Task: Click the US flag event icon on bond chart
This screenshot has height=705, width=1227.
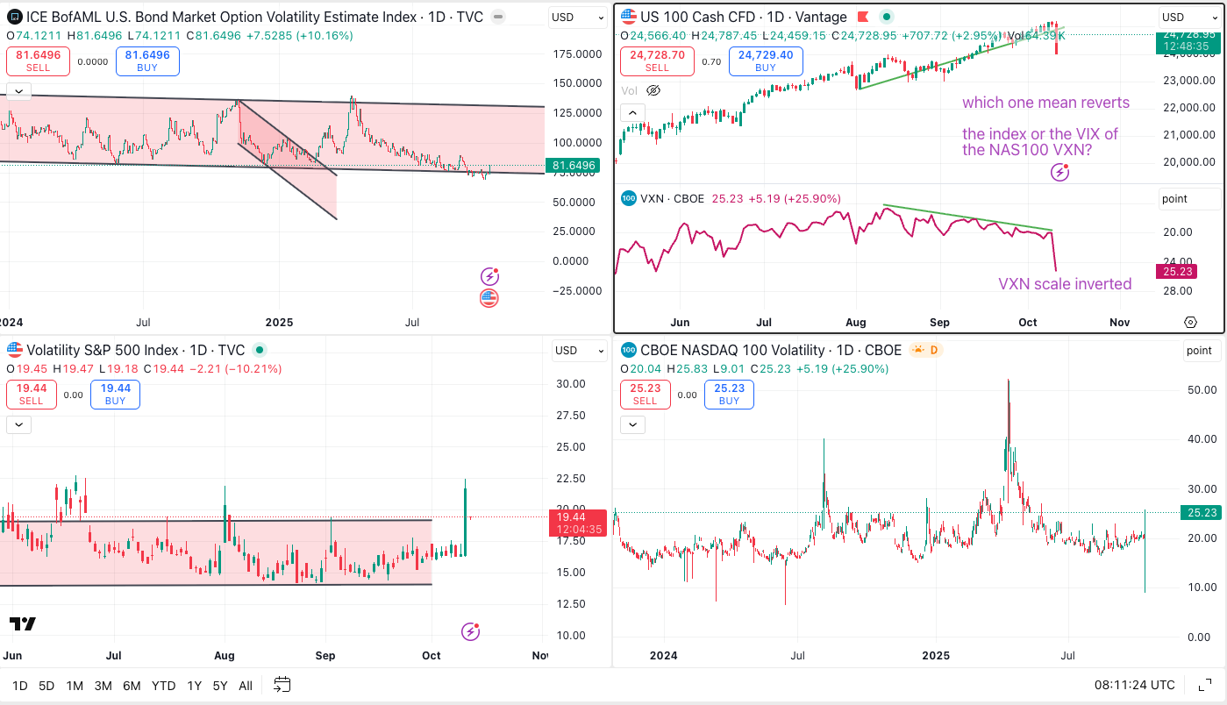Action: (489, 298)
